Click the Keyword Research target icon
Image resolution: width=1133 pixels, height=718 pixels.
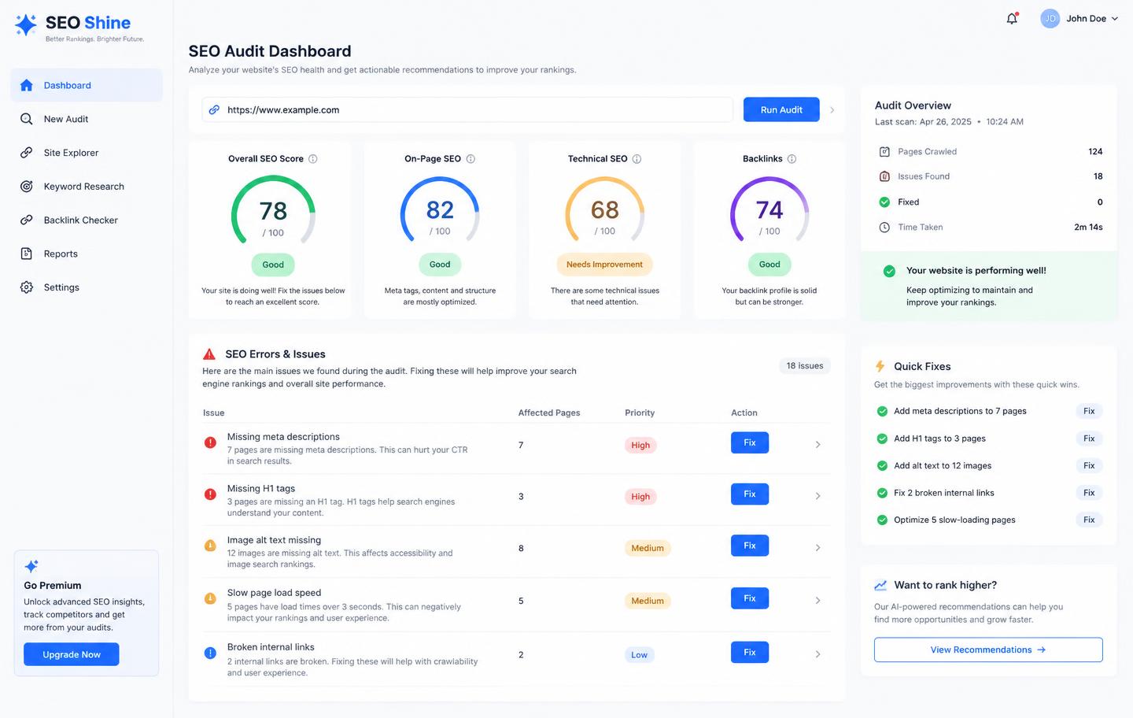click(x=27, y=187)
